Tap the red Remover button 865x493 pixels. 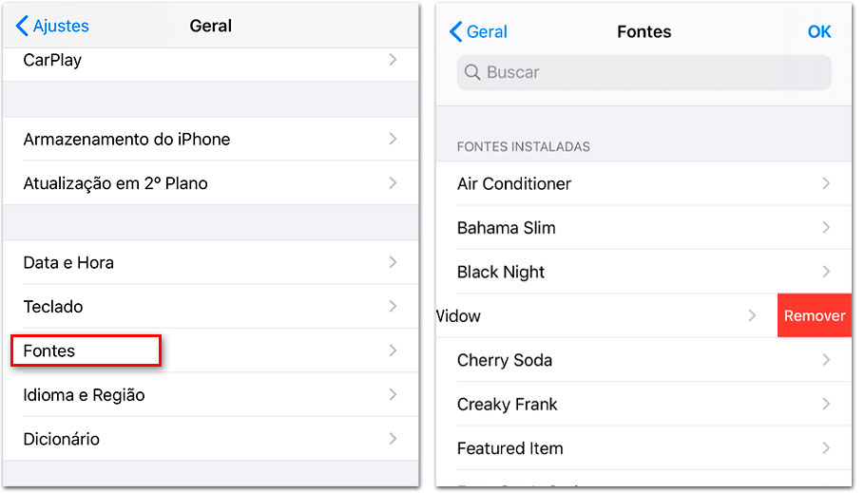point(815,315)
